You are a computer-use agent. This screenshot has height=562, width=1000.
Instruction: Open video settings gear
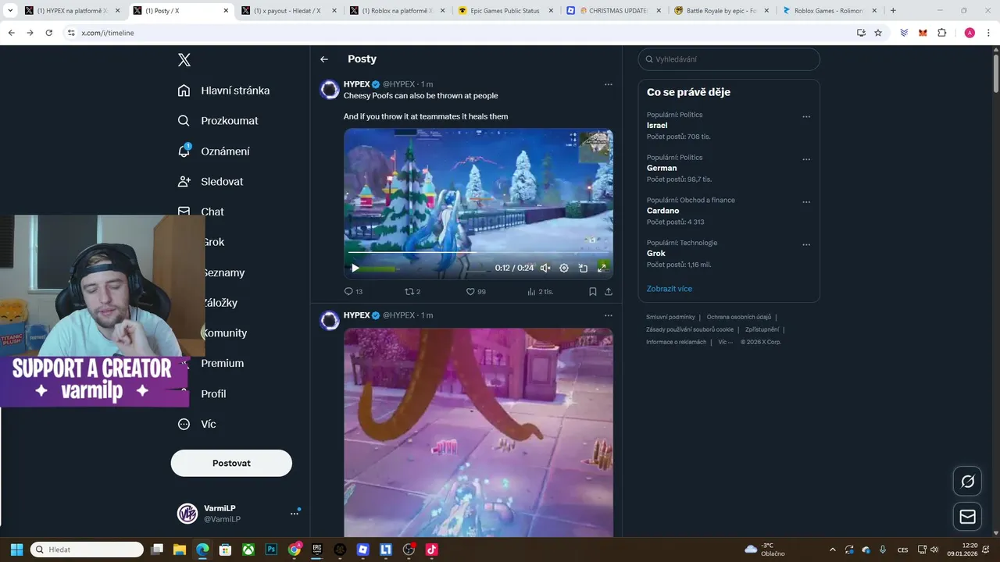[564, 268]
